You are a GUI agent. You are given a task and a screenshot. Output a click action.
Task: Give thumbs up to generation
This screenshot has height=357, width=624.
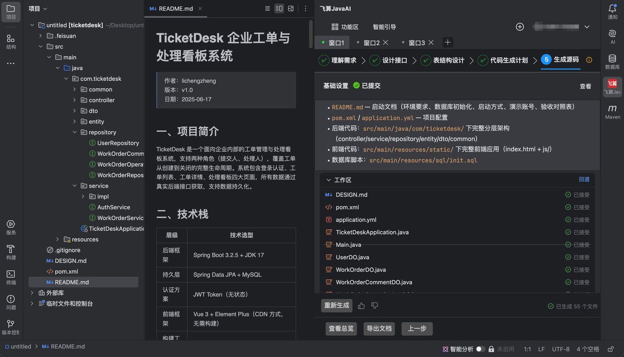[361, 306]
